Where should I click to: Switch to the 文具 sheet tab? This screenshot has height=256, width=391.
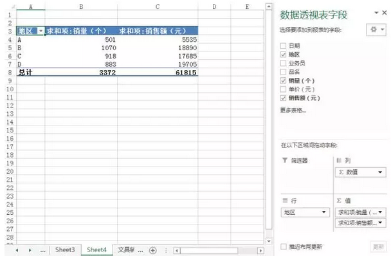126,250
